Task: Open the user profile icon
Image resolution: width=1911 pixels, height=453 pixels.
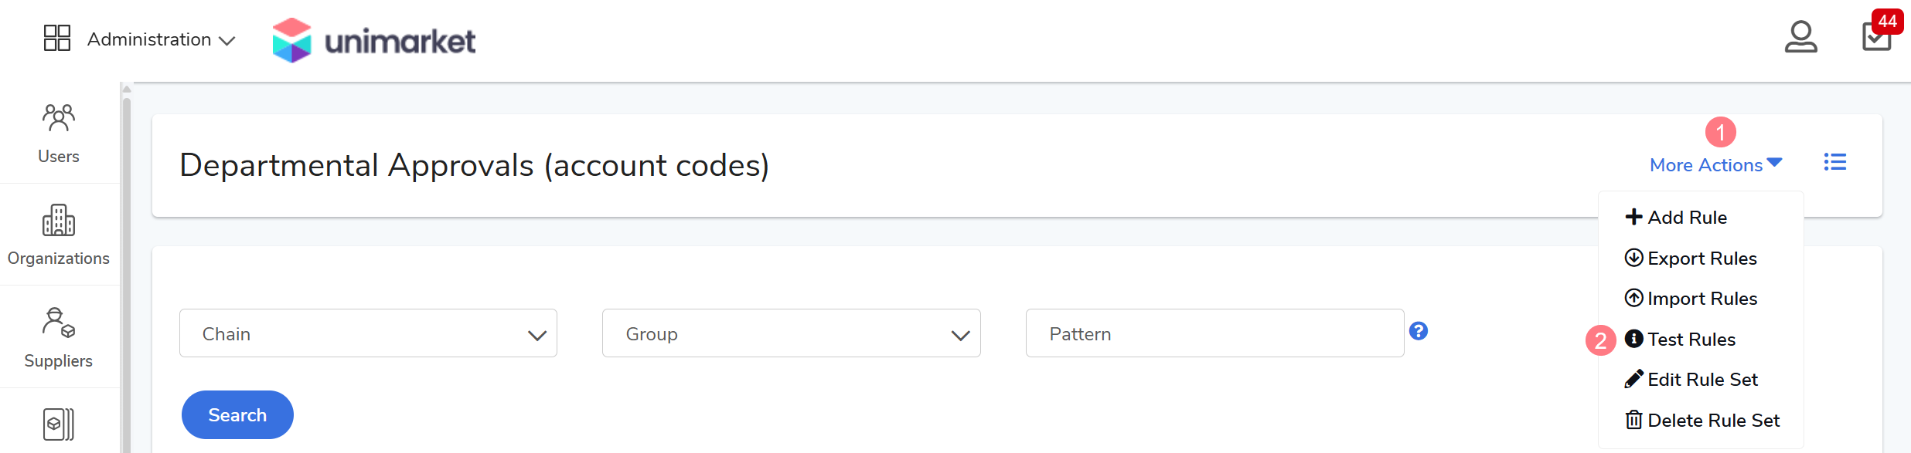Action: click(1800, 37)
